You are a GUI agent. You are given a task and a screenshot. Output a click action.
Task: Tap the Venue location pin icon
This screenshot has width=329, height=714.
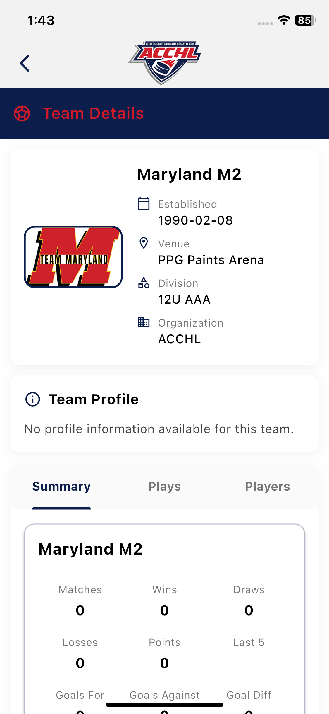point(144,243)
